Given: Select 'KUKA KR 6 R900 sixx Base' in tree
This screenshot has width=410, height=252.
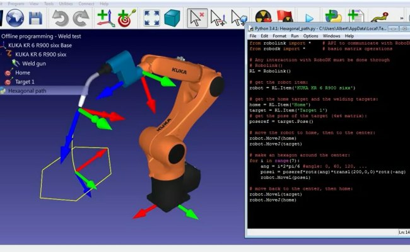Looking at the screenshot, I should [40, 45].
